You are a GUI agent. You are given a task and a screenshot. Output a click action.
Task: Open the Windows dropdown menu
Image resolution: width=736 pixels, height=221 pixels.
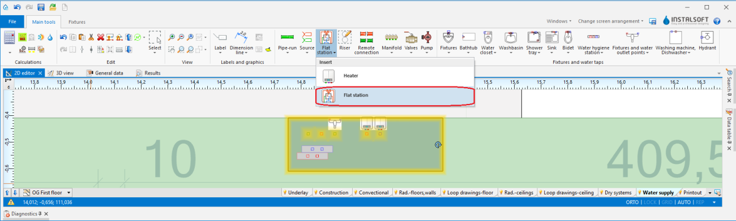pyautogui.click(x=559, y=21)
